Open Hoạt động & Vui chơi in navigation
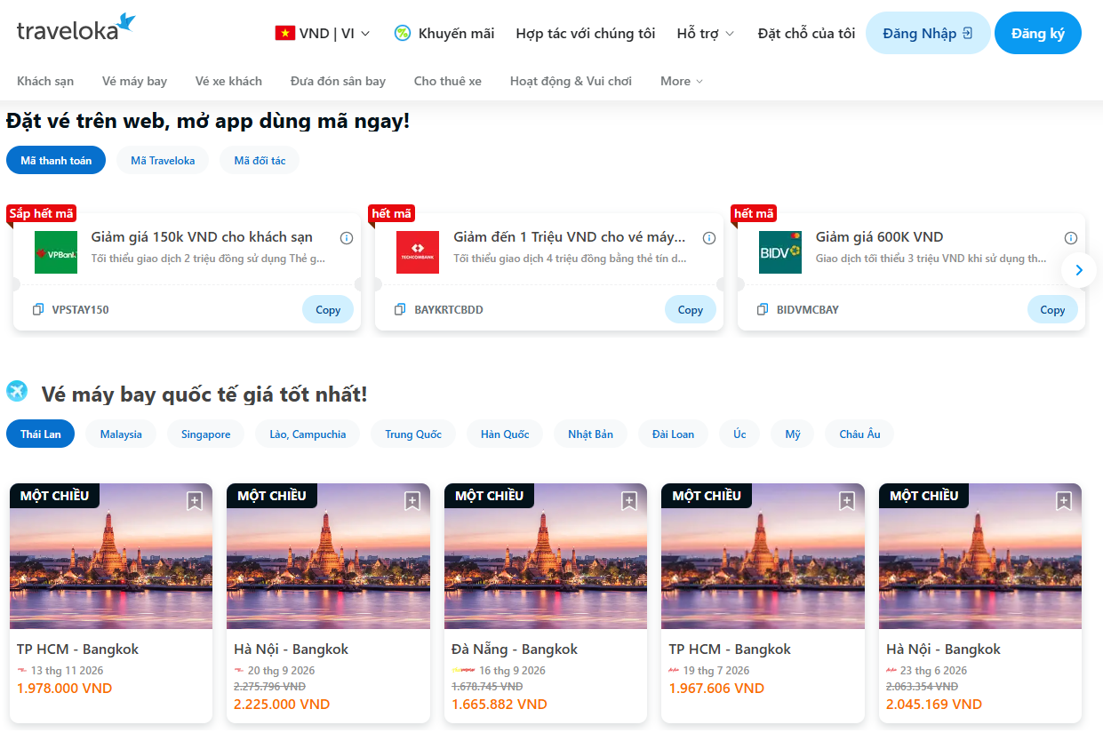This screenshot has width=1103, height=733. point(571,81)
